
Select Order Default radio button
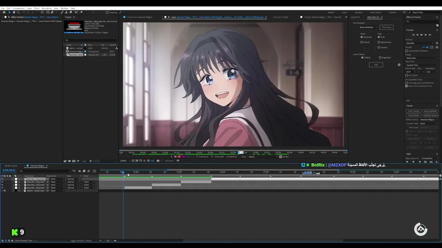pyautogui.click(x=362, y=42)
